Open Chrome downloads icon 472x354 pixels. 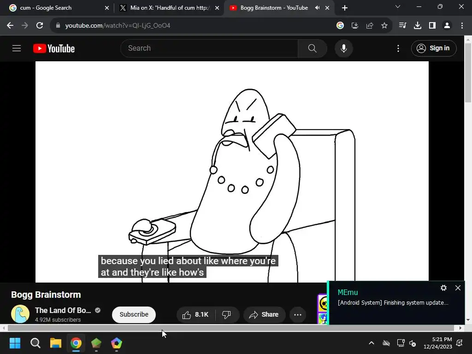pos(417,26)
